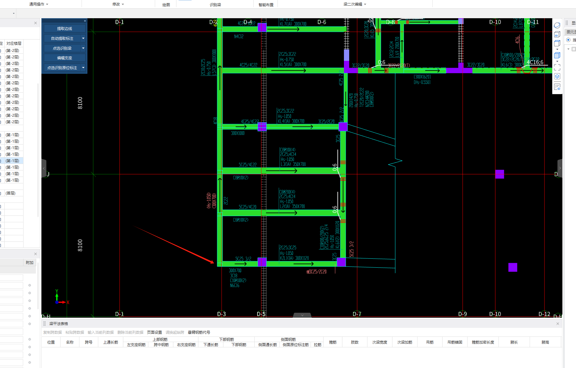This screenshot has height=368, width=576.
Task: Click the 编辑支座 button
Action: [x=65, y=58]
